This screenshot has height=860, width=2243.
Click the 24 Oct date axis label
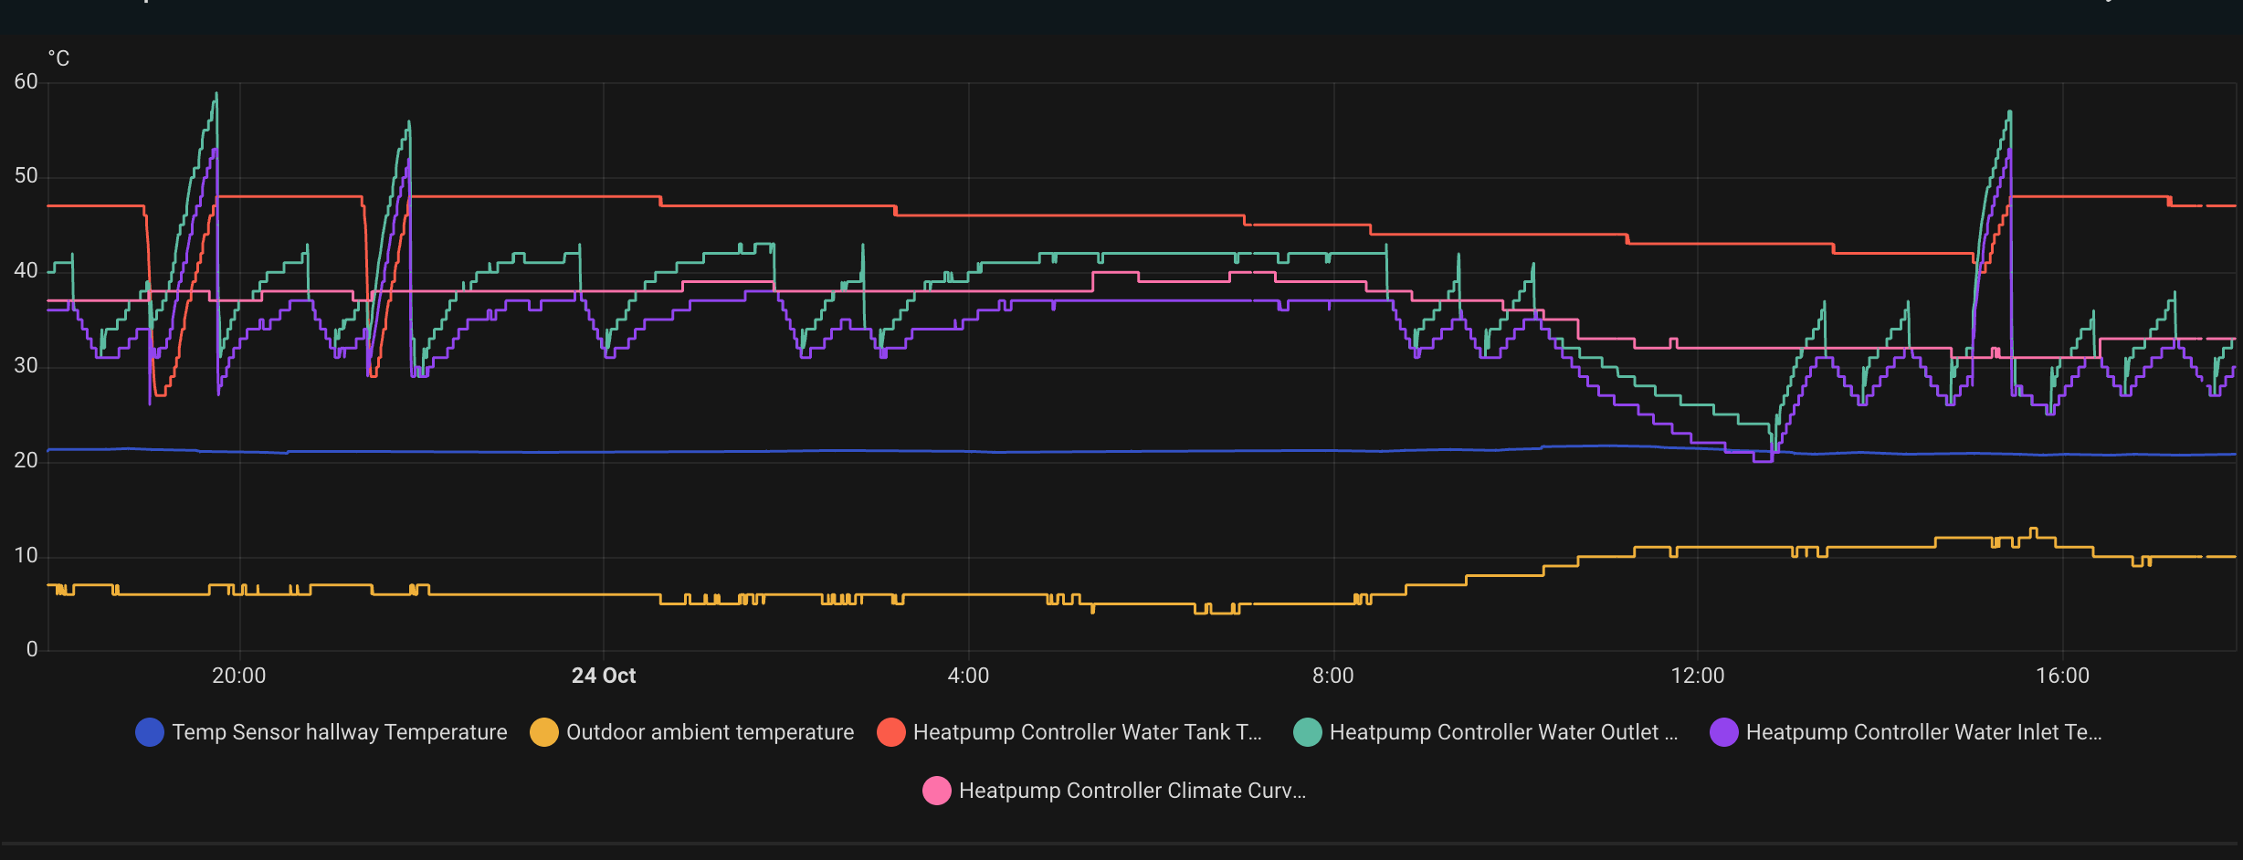[x=604, y=676]
